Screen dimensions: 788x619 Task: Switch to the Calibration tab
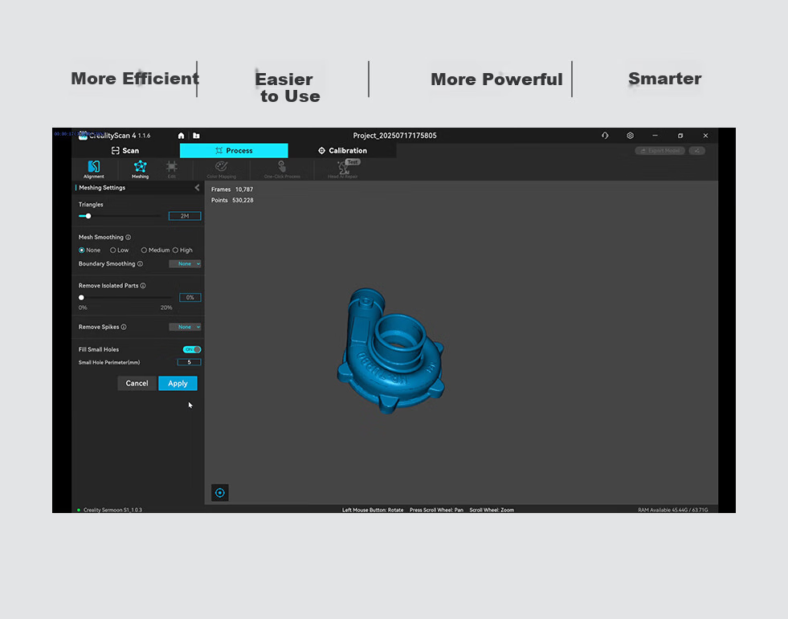click(343, 151)
